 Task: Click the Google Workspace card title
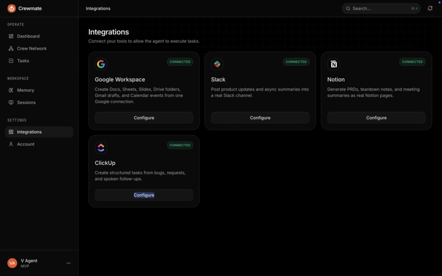pos(120,79)
